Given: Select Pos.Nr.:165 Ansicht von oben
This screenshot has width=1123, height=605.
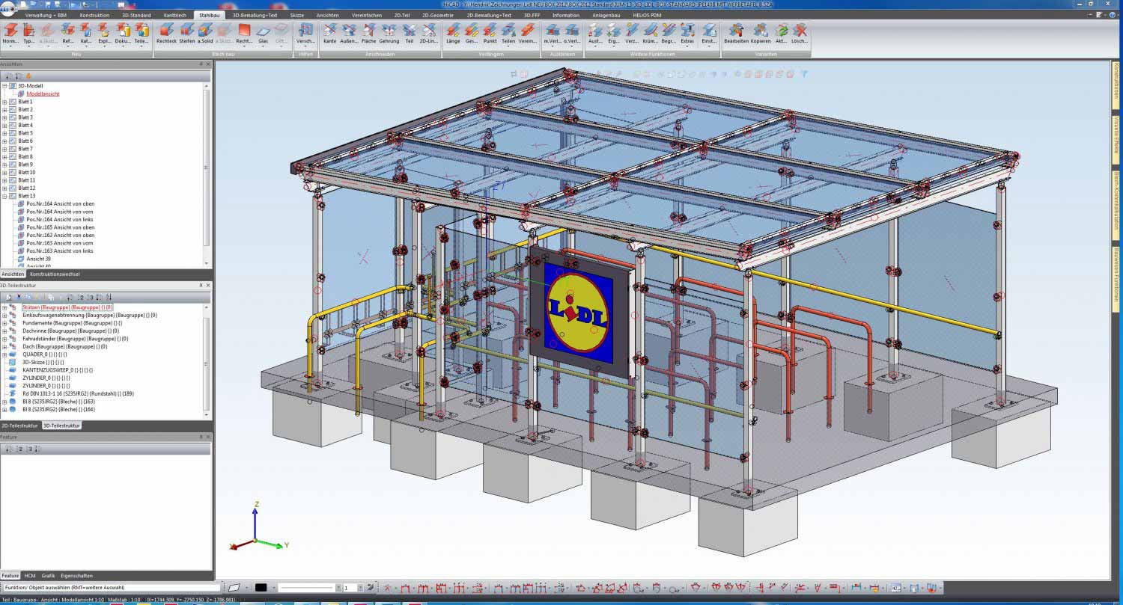Looking at the screenshot, I should point(61,227).
